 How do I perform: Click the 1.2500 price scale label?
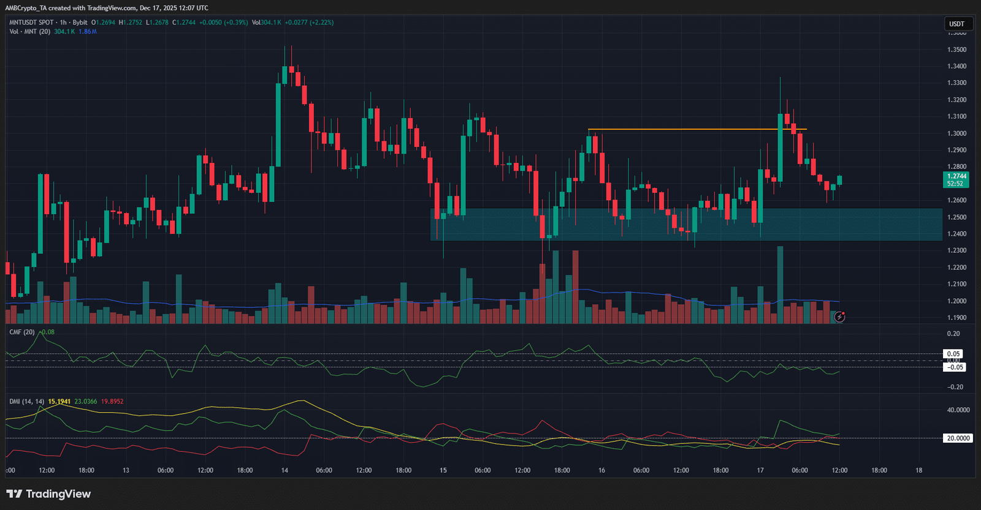[x=957, y=217]
